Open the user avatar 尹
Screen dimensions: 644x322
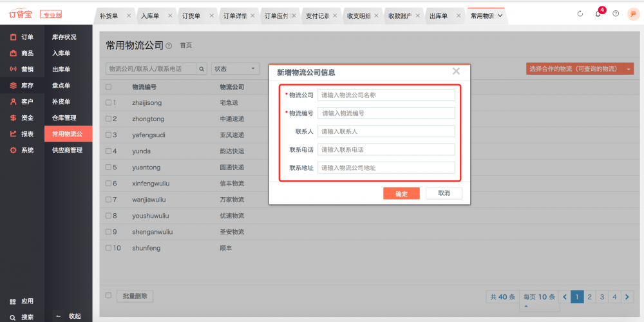(x=632, y=14)
